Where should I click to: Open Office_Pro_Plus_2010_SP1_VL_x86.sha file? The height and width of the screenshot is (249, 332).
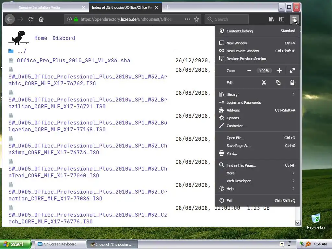pos(74,61)
